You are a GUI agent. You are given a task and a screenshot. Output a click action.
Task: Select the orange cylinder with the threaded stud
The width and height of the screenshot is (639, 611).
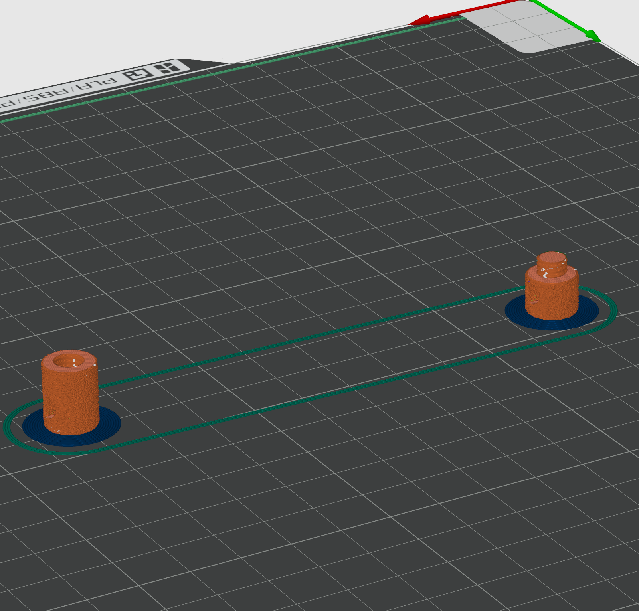(x=552, y=286)
